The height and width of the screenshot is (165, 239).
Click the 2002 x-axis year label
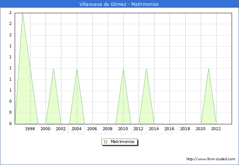pos(61,129)
